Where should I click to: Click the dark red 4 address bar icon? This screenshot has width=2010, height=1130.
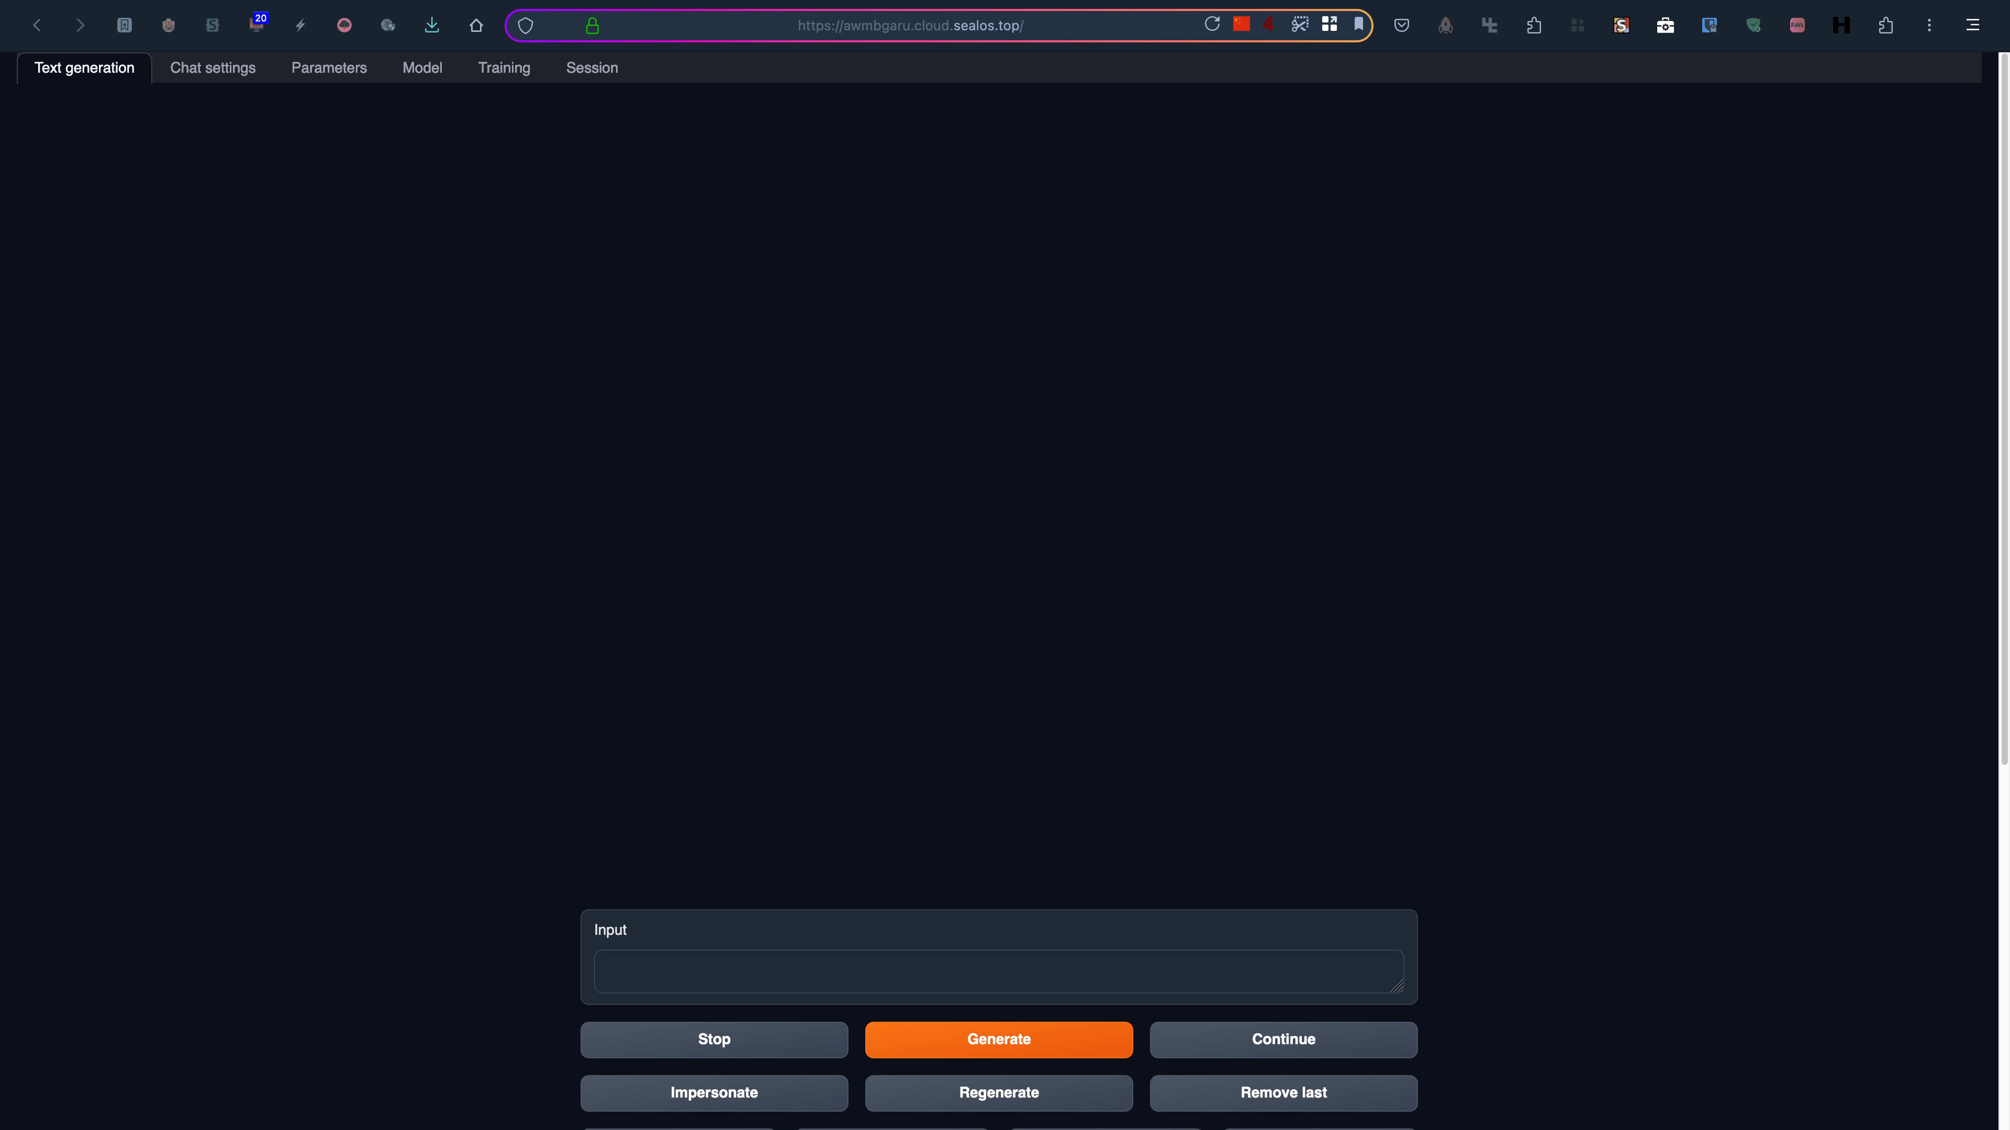(1269, 24)
